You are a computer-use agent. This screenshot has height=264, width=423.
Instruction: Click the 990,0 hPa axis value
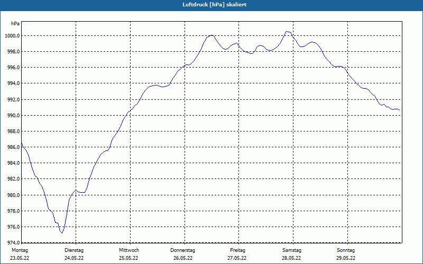pyautogui.click(x=12, y=116)
